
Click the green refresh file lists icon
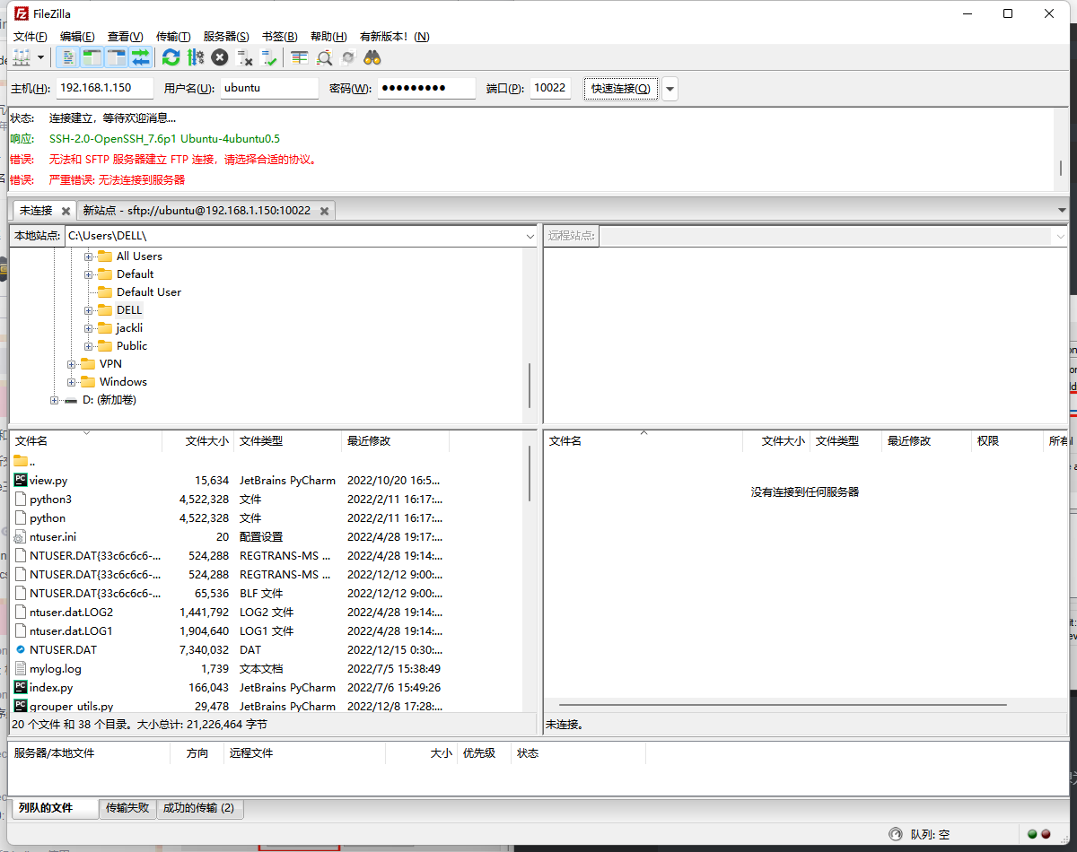click(171, 57)
